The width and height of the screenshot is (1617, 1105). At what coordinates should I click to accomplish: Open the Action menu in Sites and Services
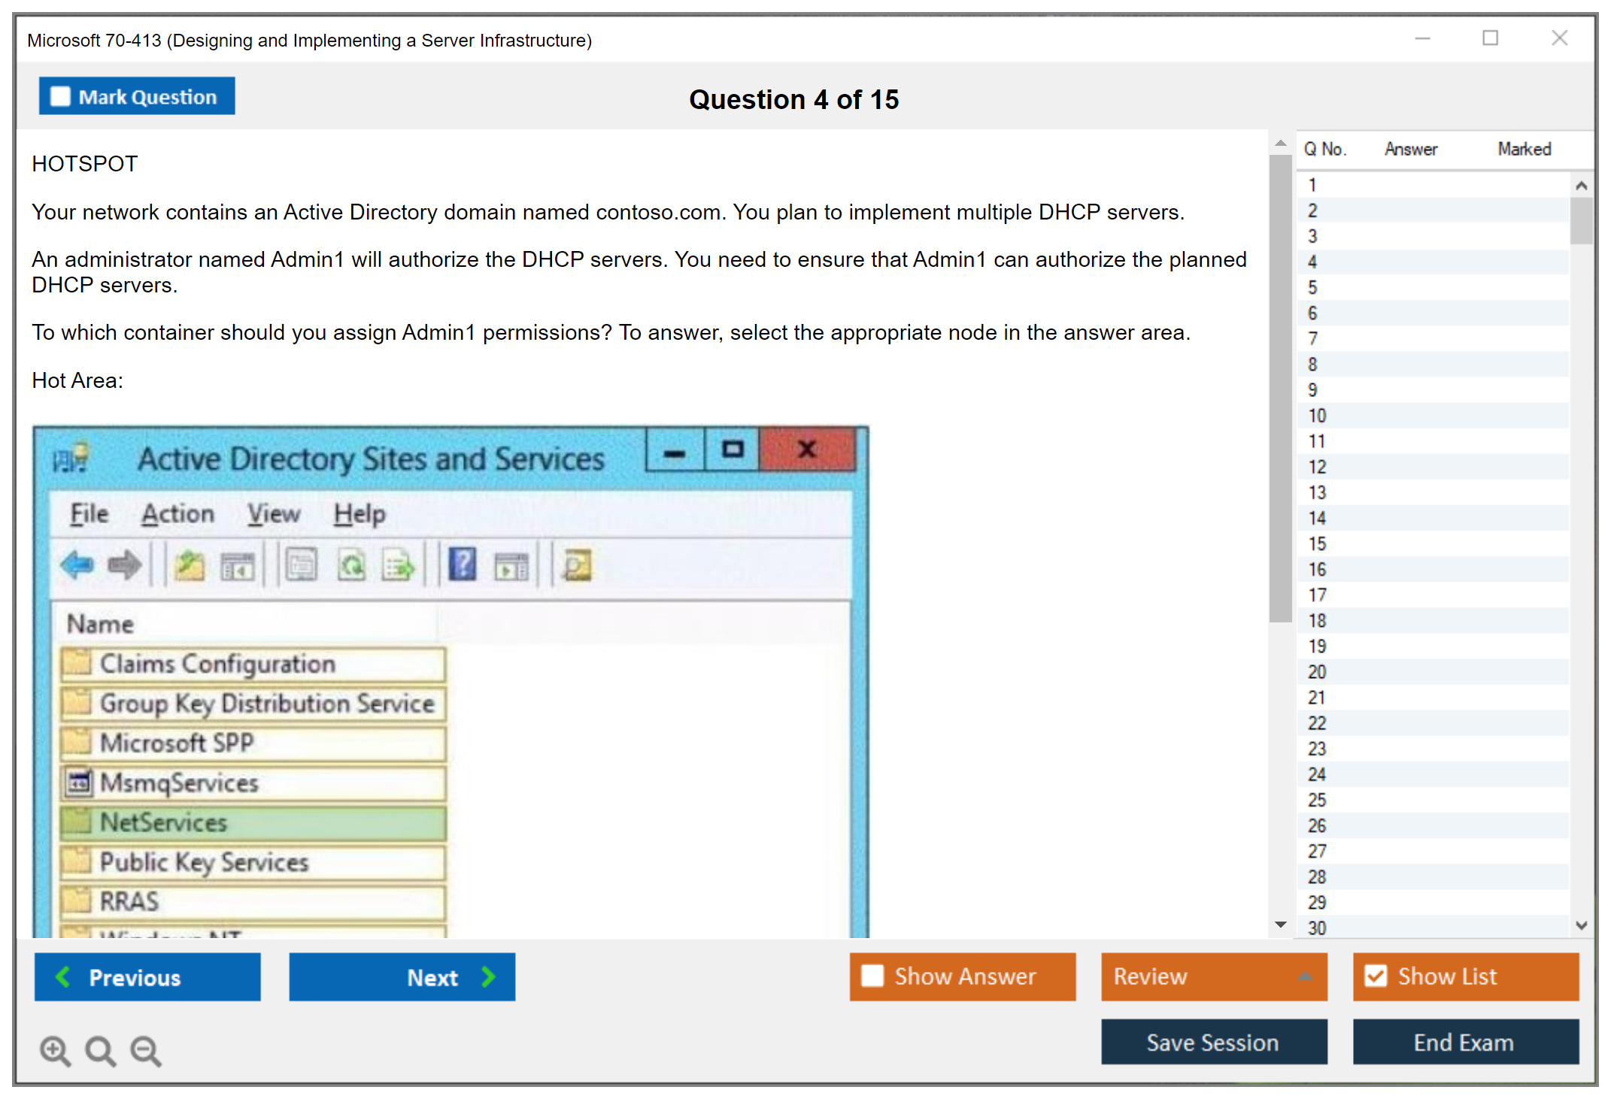(x=177, y=514)
